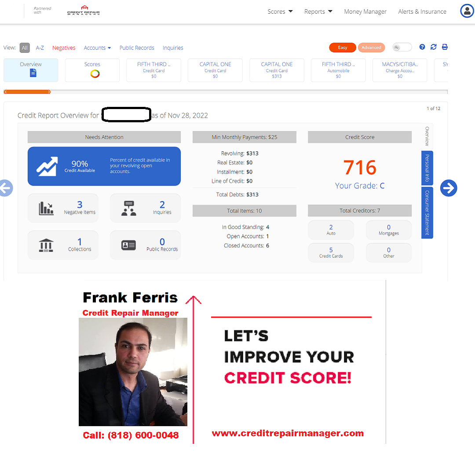Click the orange horizontal scrollbar thumb

pyautogui.click(x=27, y=92)
